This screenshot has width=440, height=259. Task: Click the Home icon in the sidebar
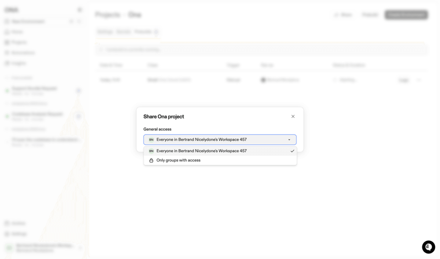click(x=7, y=32)
